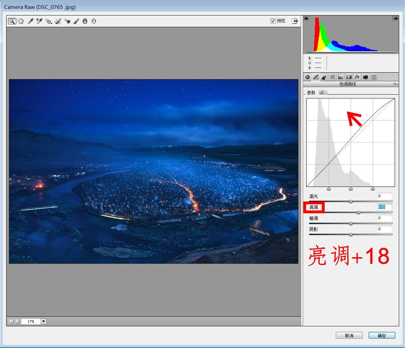405x348 pixels.
Task: Toggle full screen mode icon
Action: tap(295, 21)
